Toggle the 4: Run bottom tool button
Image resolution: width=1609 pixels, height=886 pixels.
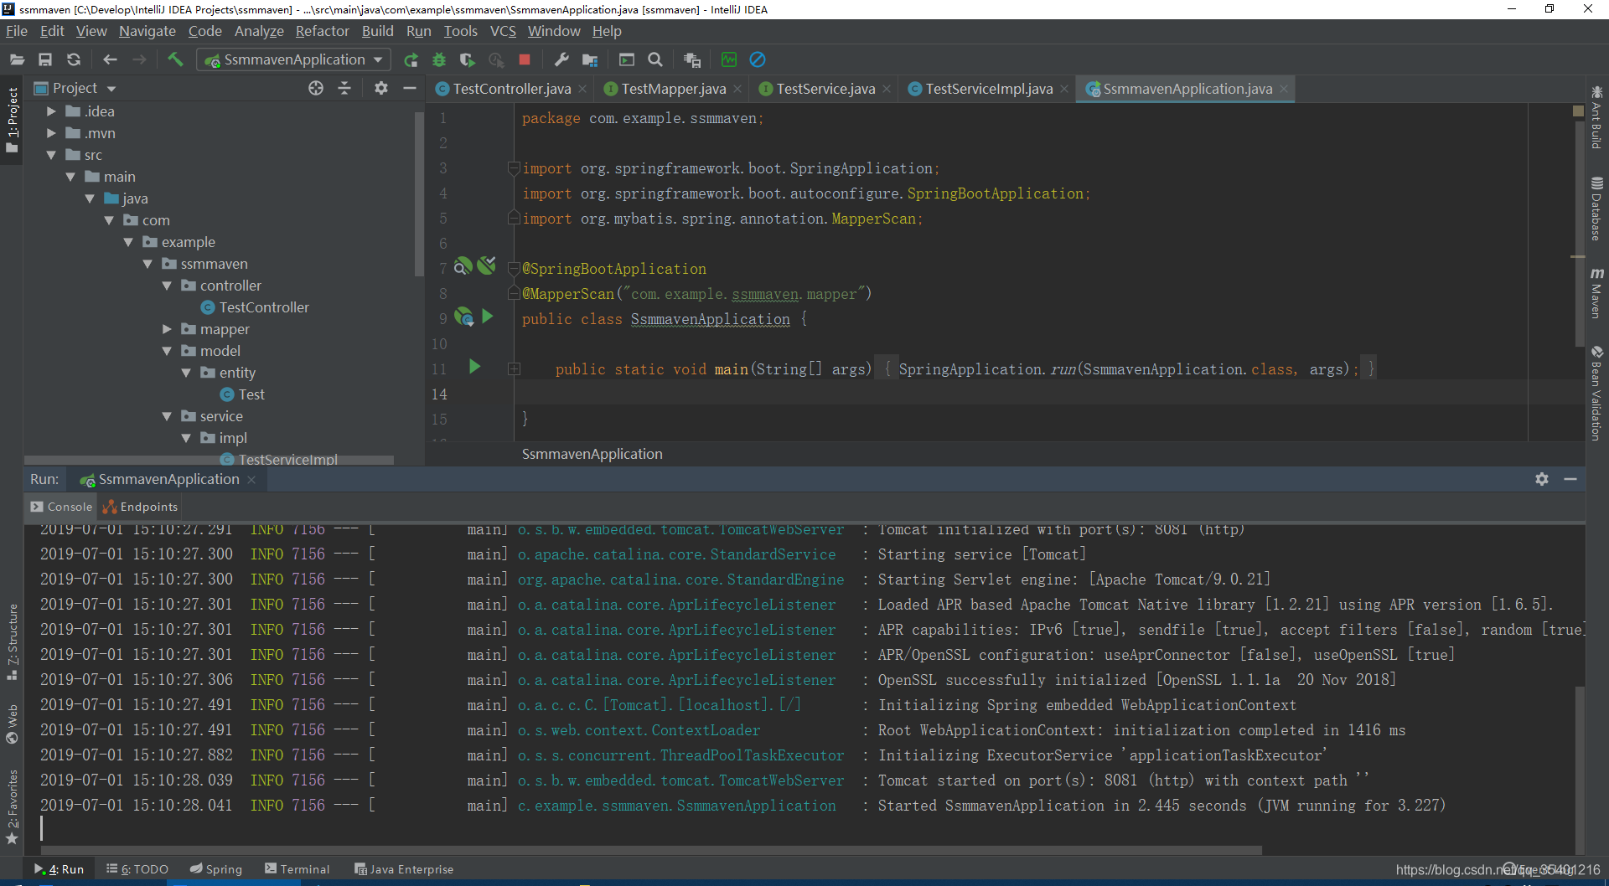59,869
